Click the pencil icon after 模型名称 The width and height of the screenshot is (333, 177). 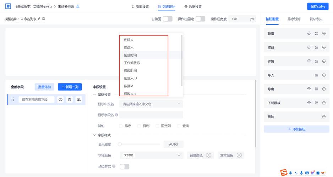(39, 19)
